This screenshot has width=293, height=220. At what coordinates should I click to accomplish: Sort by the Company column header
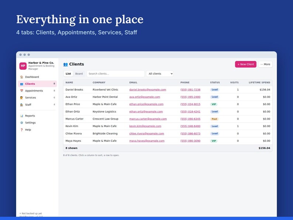(99, 82)
